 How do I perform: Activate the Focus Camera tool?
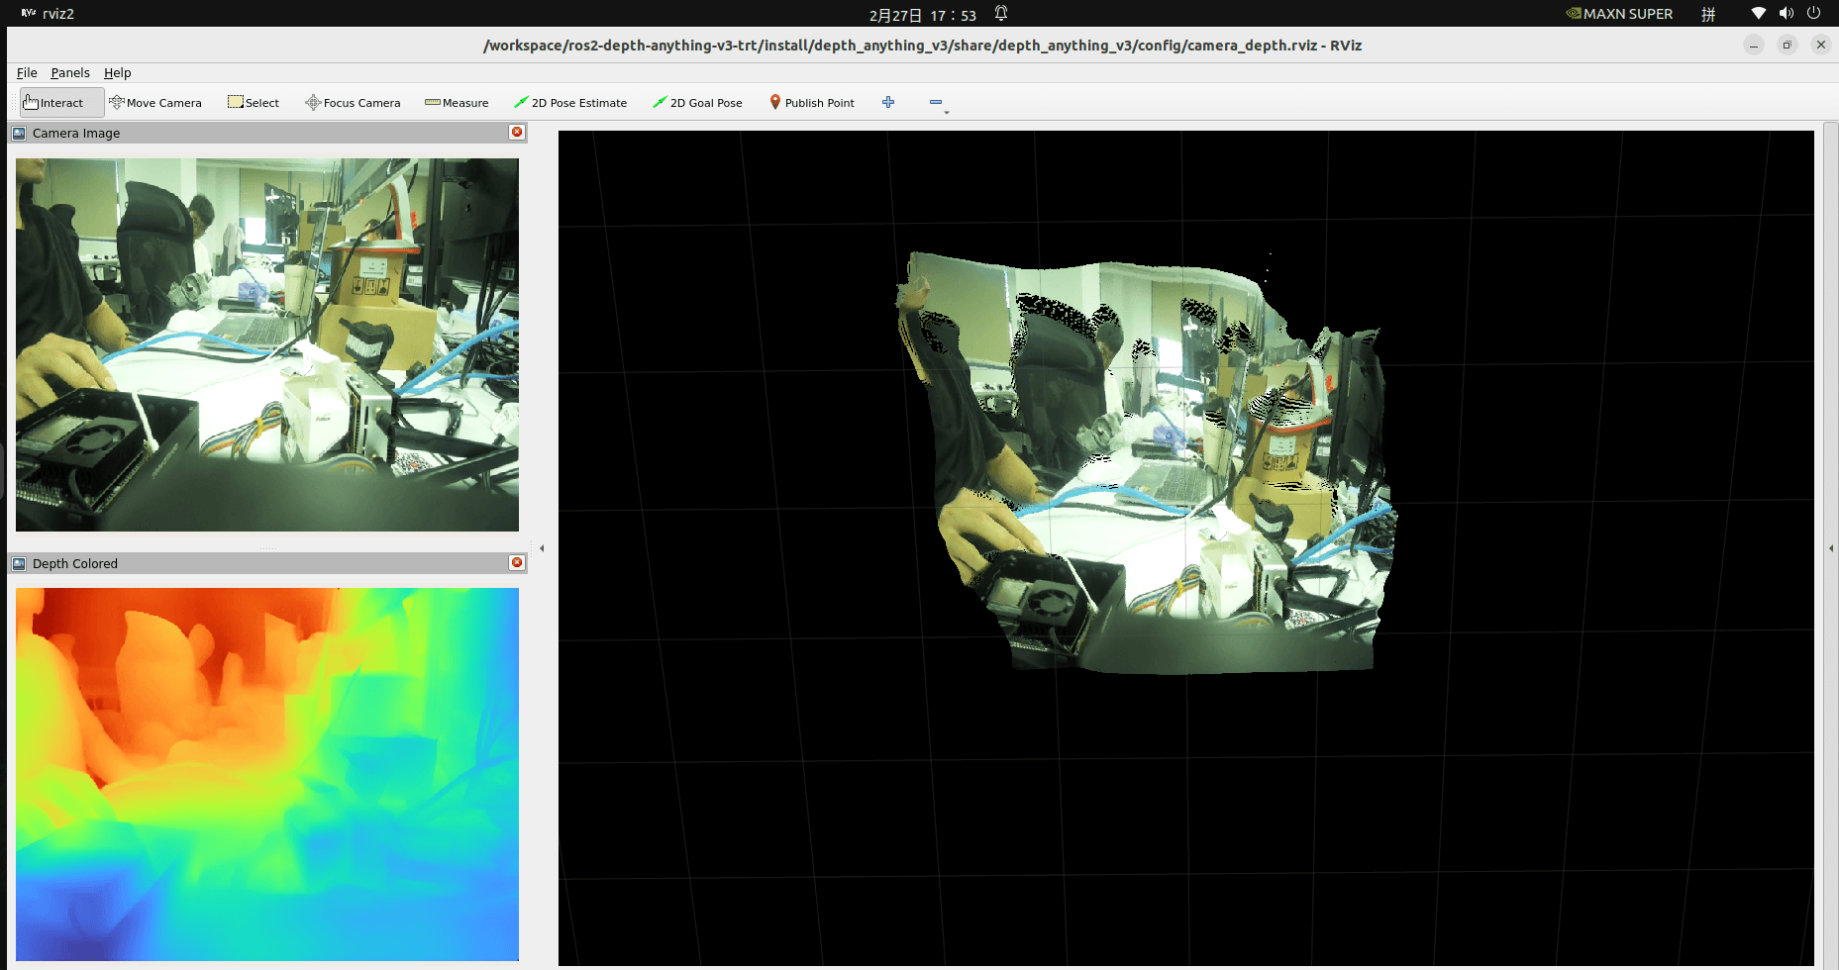point(353,102)
